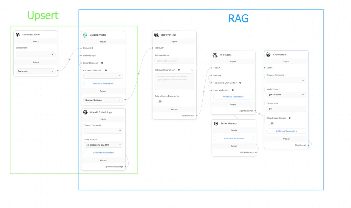Click the ChatOpenAI output handle

point(308,145)
